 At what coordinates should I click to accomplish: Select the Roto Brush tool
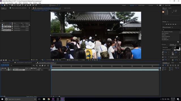[33, 5]
